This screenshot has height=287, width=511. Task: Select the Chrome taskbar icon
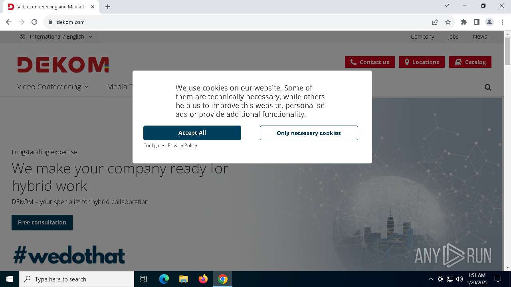tap(223, 279)
